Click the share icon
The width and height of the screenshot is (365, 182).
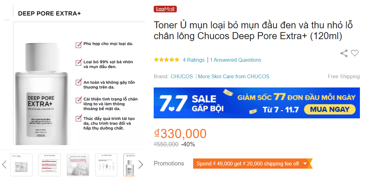click(x=344, y=53)
